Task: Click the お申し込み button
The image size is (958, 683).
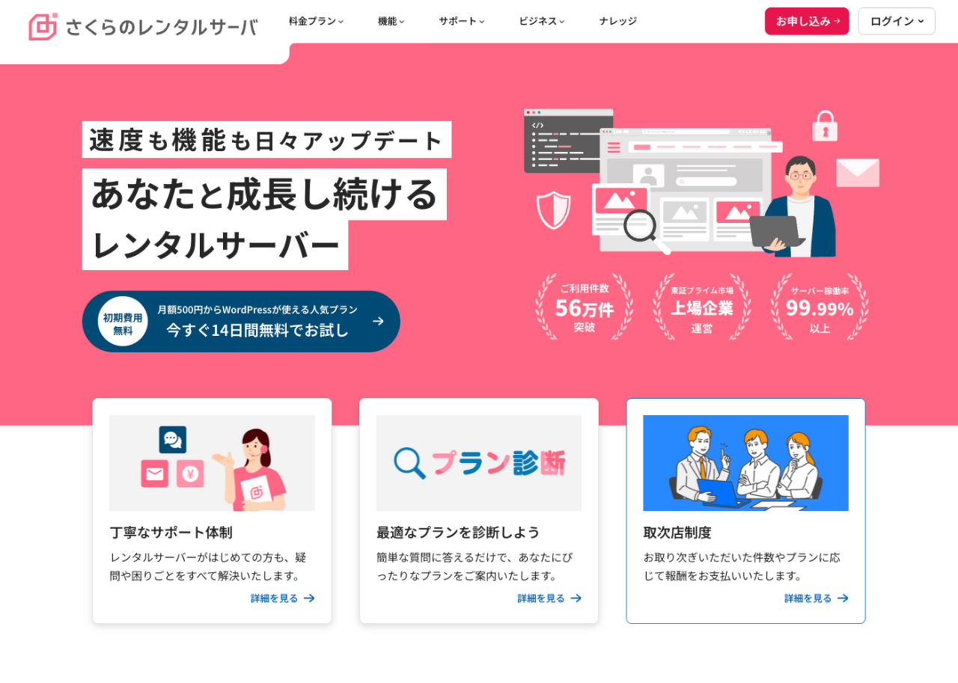Action: point(807,21)
